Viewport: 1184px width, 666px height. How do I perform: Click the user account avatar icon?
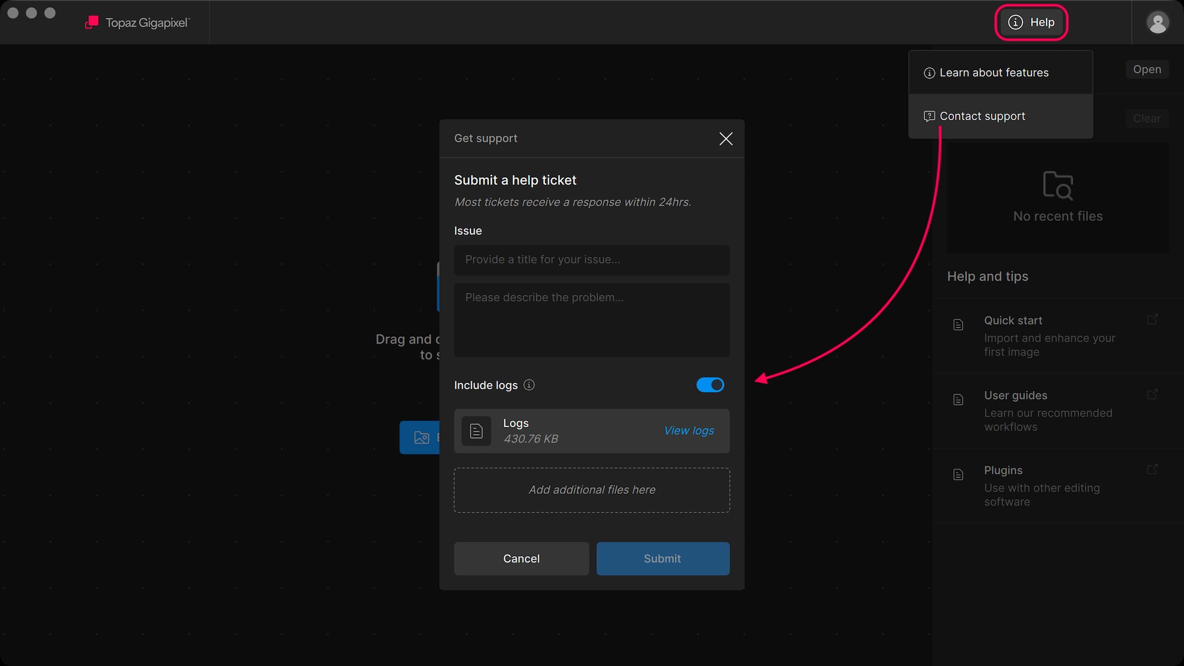pos(1157,23)
